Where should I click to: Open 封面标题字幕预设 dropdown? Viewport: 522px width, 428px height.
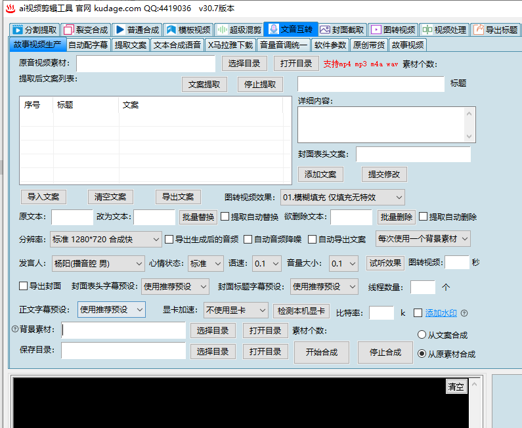pos(324,287)
